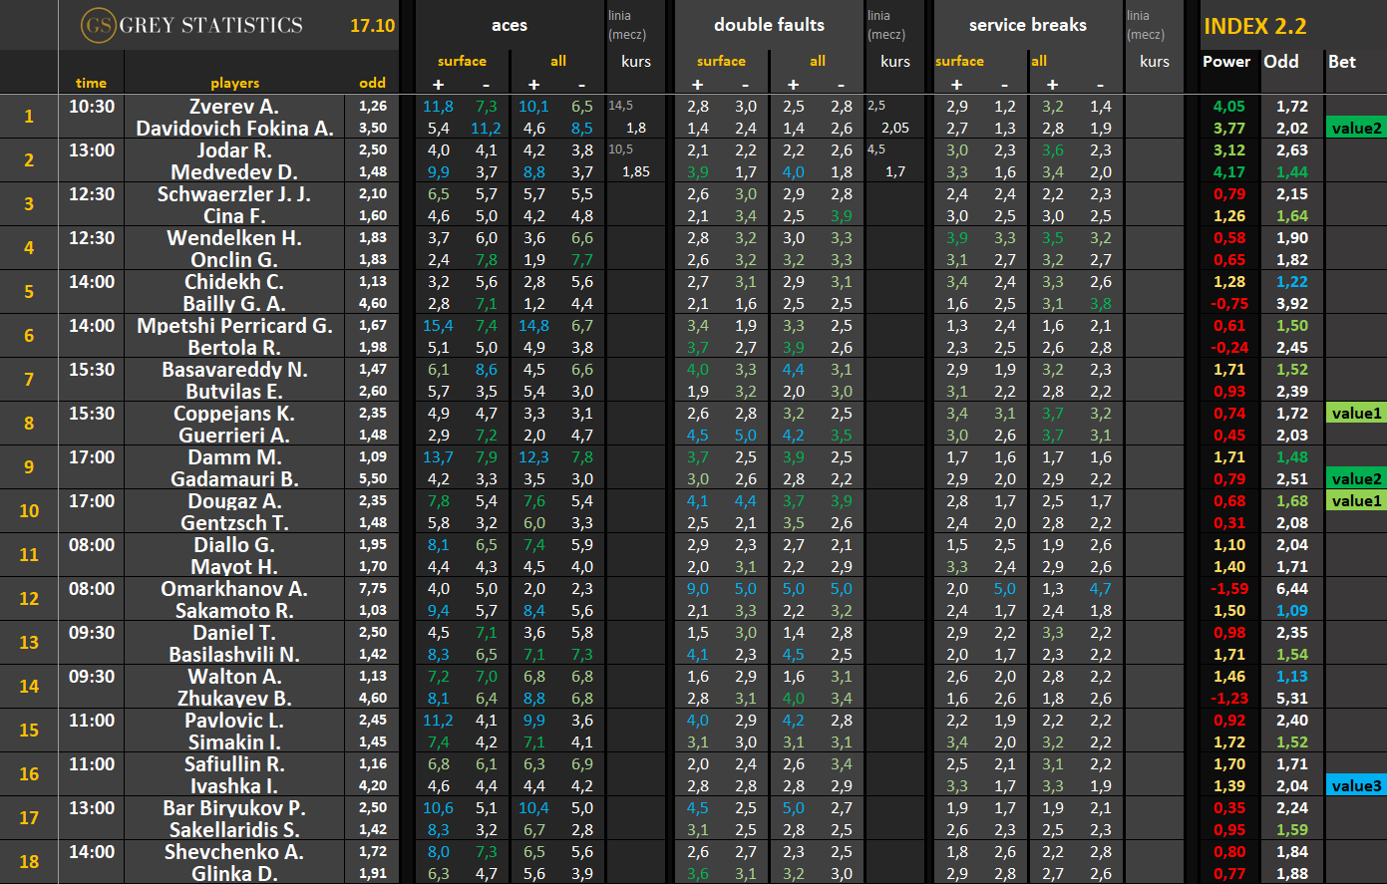Select player name Zverev A.

[x=234, y=107]
